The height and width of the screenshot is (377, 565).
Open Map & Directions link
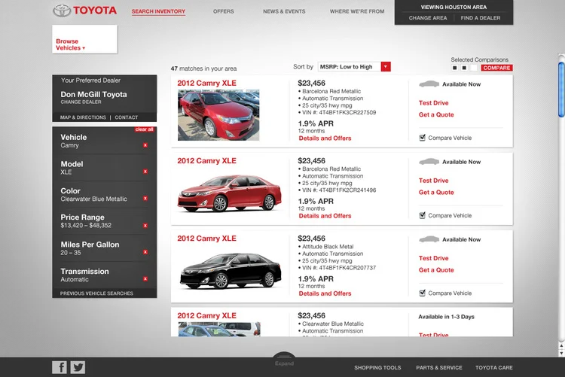[83, 117]
